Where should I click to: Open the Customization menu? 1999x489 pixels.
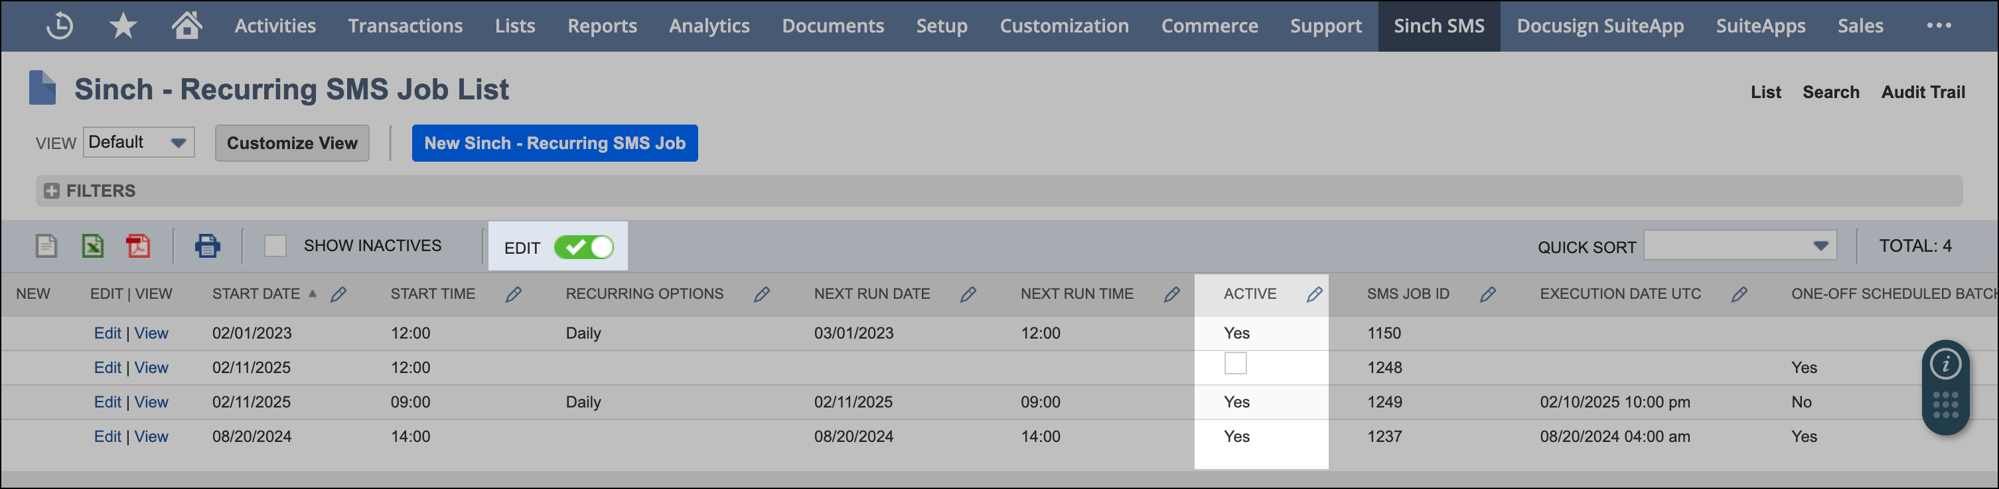coord(1064,26)
